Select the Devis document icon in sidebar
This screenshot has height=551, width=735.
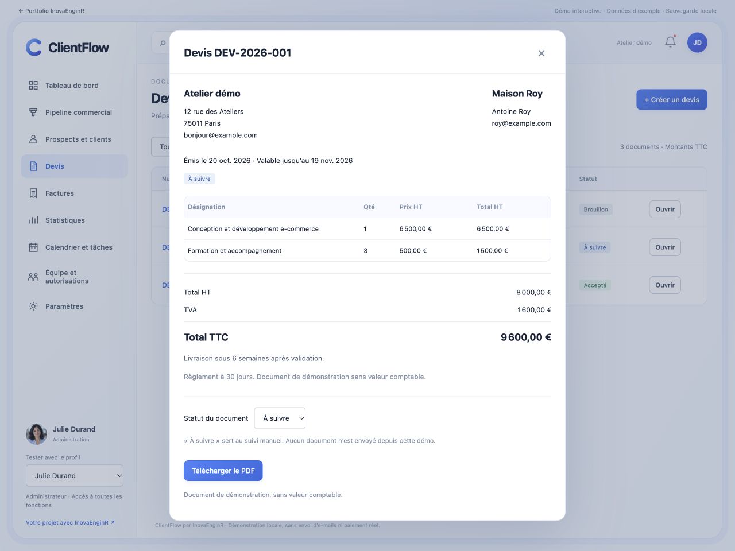pyautogui.click(x=33, y=166)
